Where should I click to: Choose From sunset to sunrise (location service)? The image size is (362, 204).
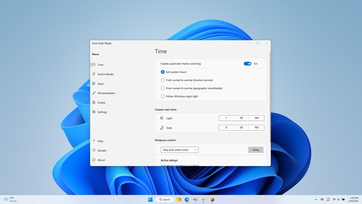(x=163, y=80)
